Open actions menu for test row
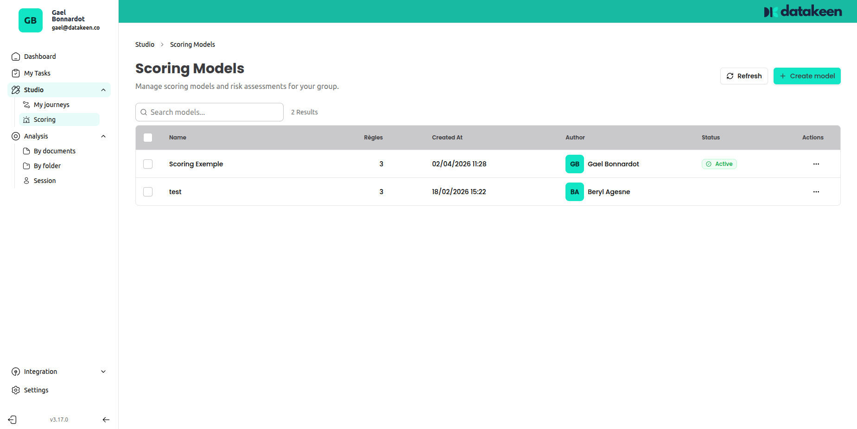The width and height of the screenshot is (857, 429). [x=816, y=192]
